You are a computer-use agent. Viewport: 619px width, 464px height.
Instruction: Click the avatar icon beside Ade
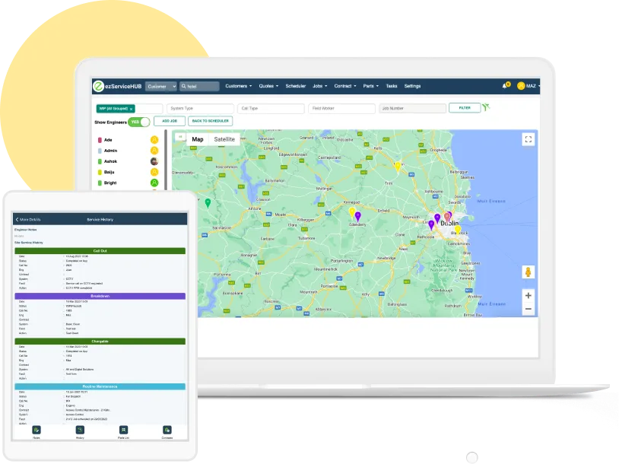coord(154,140)
